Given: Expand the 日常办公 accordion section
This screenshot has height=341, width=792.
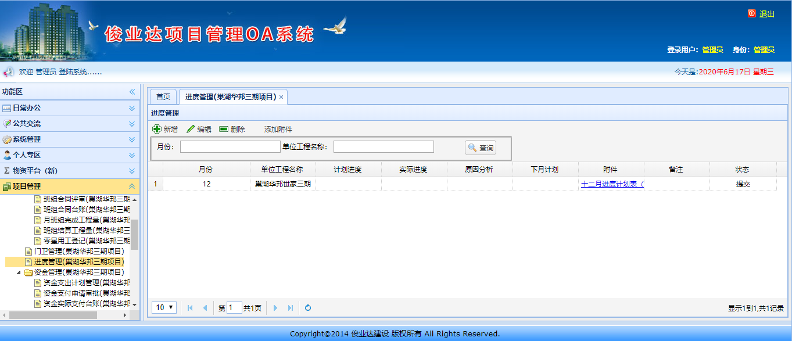Looking at the screenshot, I should (x=132, y=108).
